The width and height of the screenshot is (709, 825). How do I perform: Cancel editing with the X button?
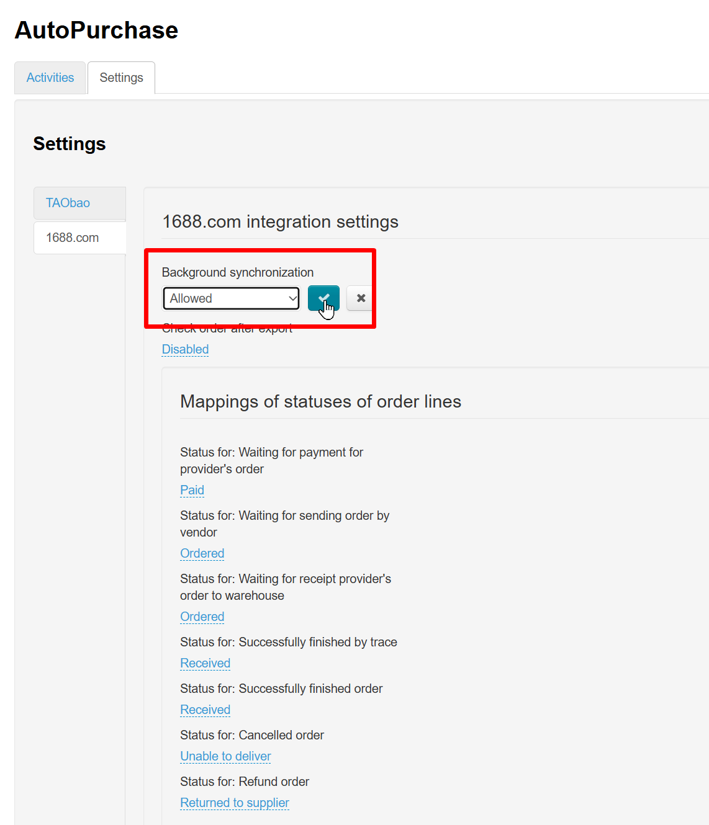click(360, 298)
